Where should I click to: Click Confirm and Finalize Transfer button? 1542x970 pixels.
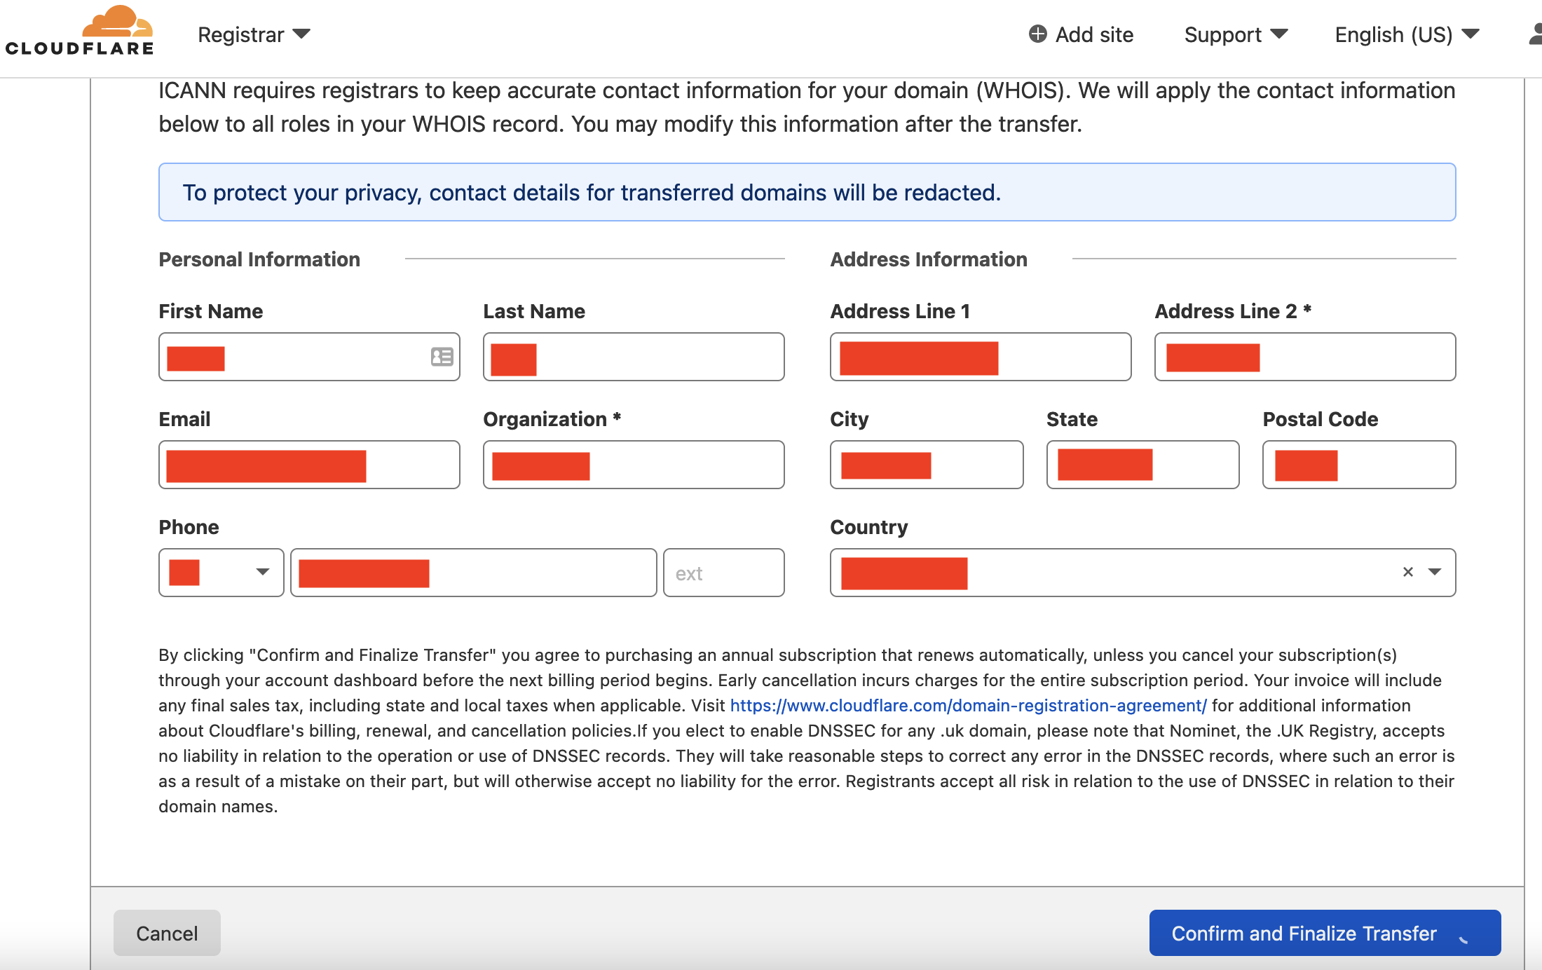pos(1325,933)
